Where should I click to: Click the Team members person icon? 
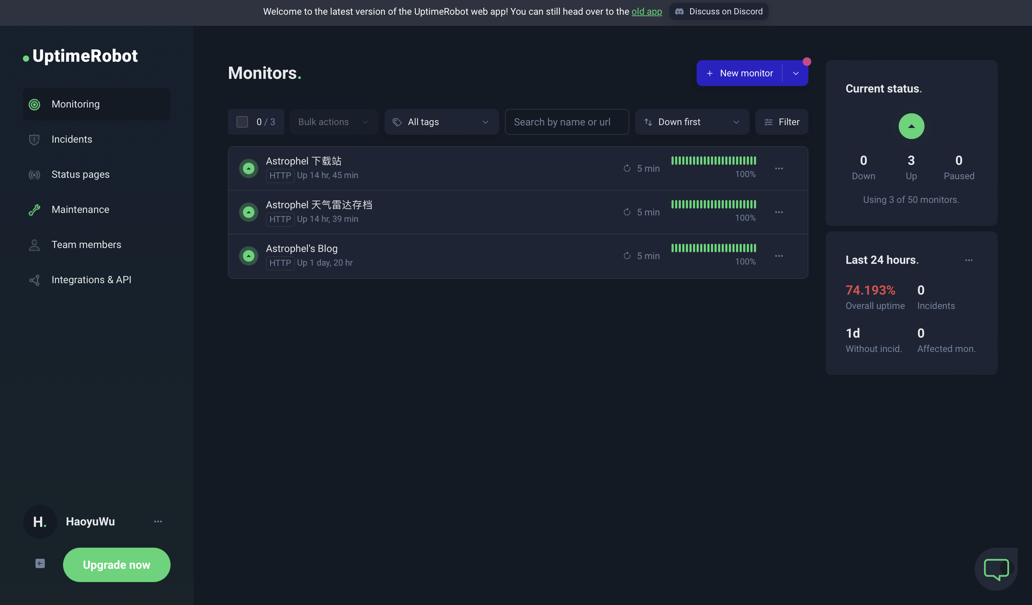click(x=34, y=245)
